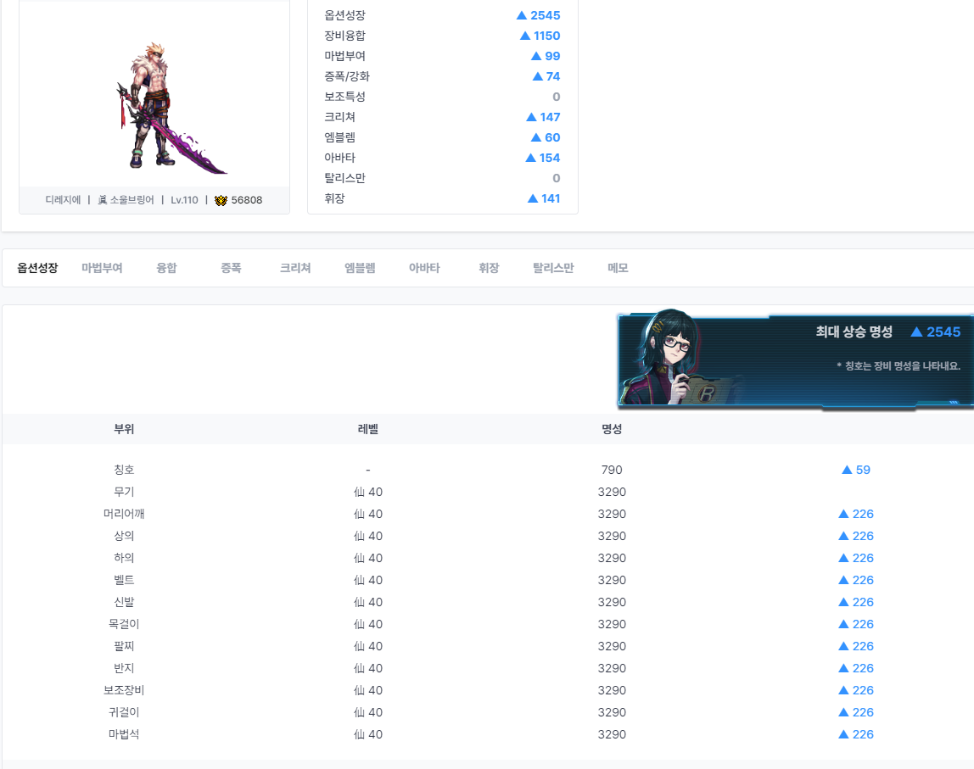This screenshot has width=974, height=769.
Task: Open the 메모 tab
Action: (x=618, y=268)
